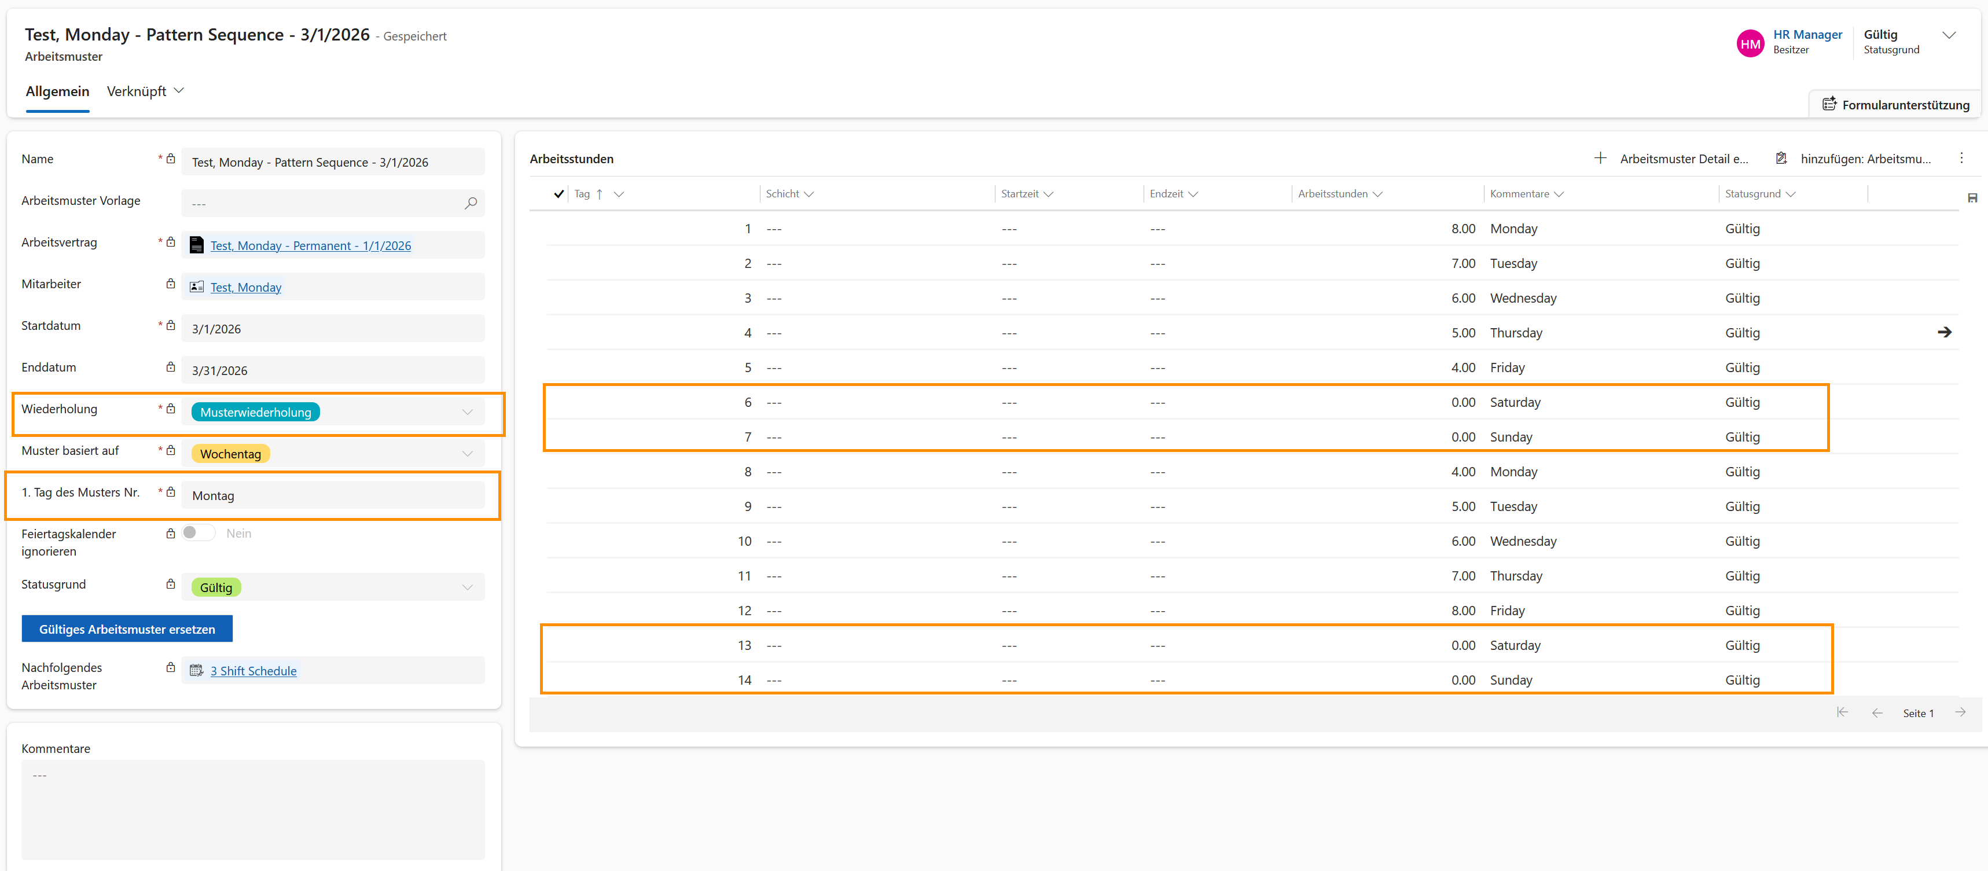Expand the header Statusgrund chevron
Viewport: 1988px width, 871px height.
coord(1949,35)
